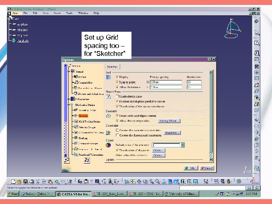Click the Cut scissors icon

tap(38, 181)
